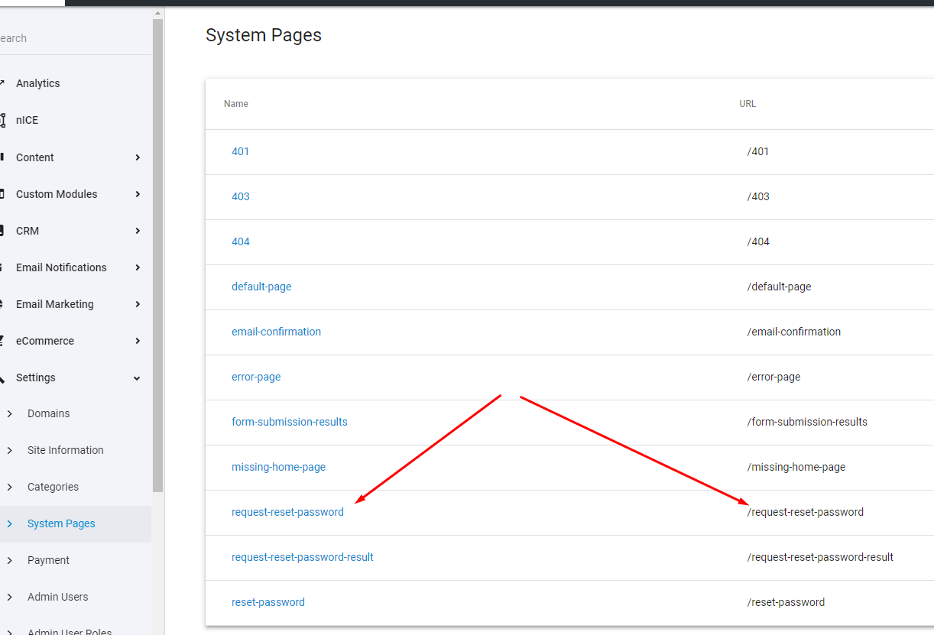The height and width of the screenshot is (635, 934).
Task: Go to Categories settings
Action: click(x=53, y=487)
